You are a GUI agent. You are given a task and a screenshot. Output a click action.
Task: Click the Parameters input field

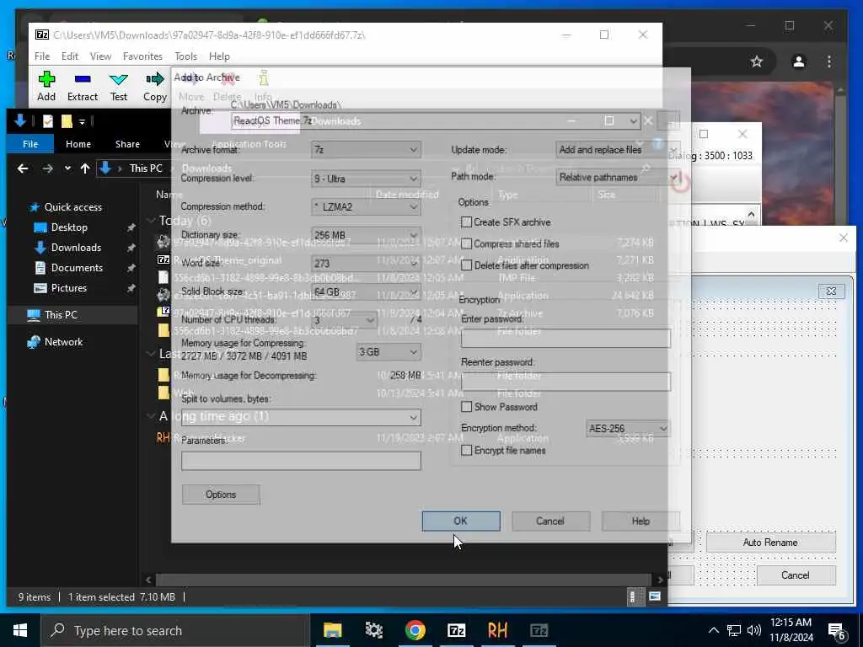click(301, 461)
